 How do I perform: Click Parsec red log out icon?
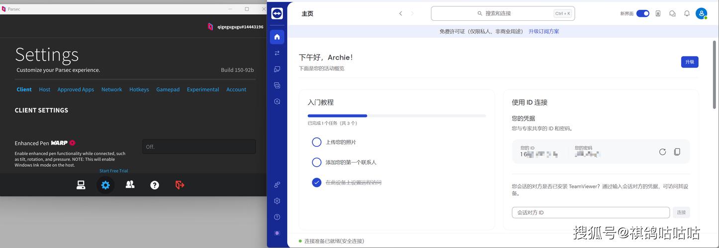tap(180, 185)
